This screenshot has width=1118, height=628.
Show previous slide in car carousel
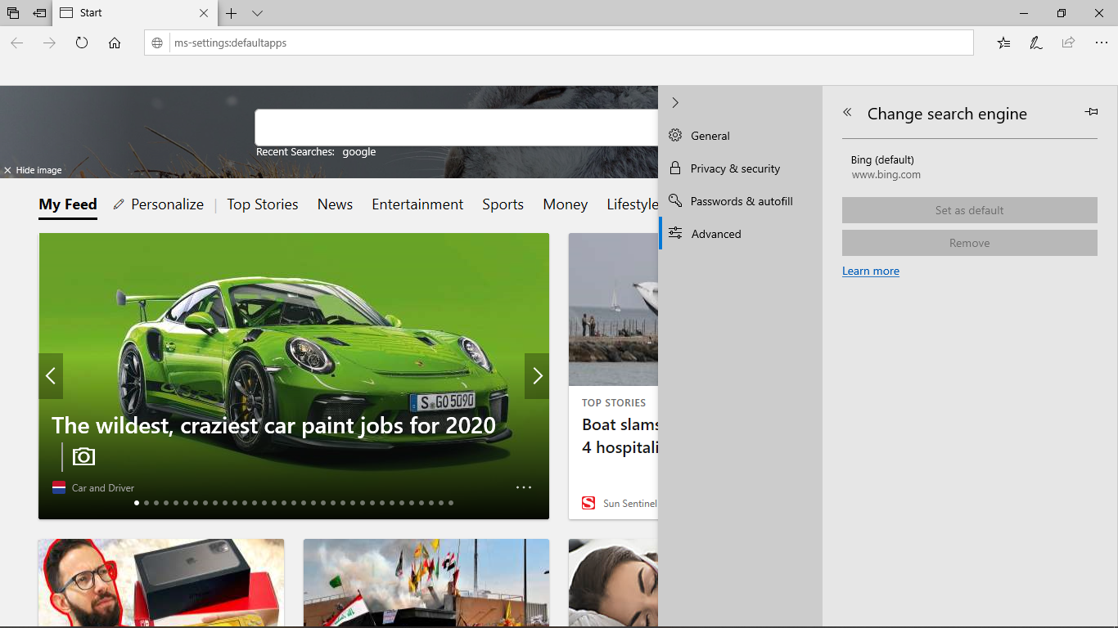click(51, 376)
